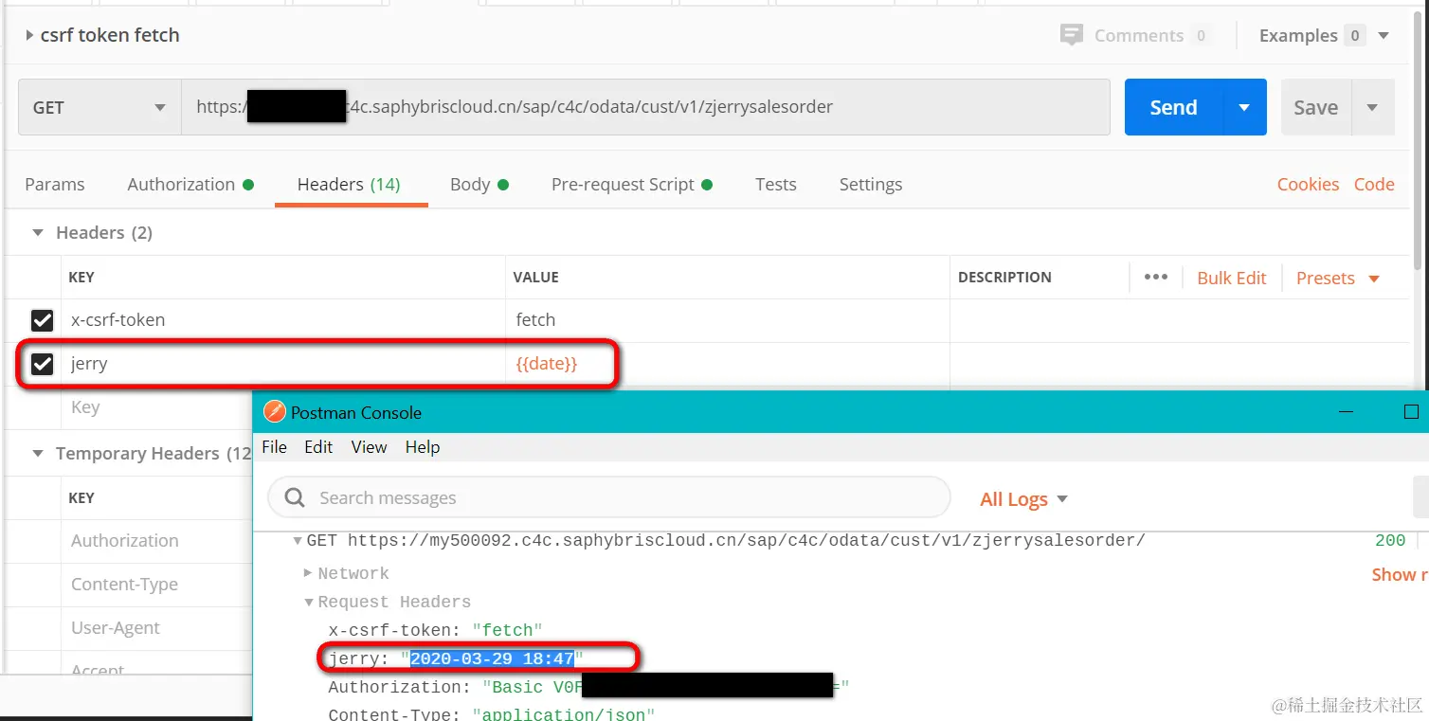The height and width of the screenshot is (721, 1429).
Task: Open the Examples dropdown arrow
Action: [1384, 36]
